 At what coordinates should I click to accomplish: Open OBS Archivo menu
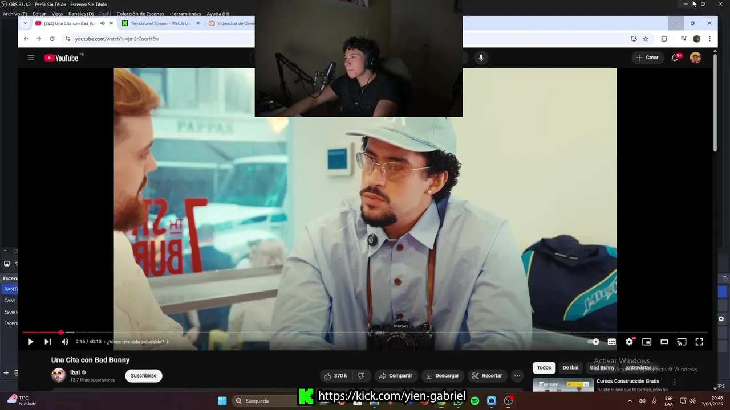14,14
